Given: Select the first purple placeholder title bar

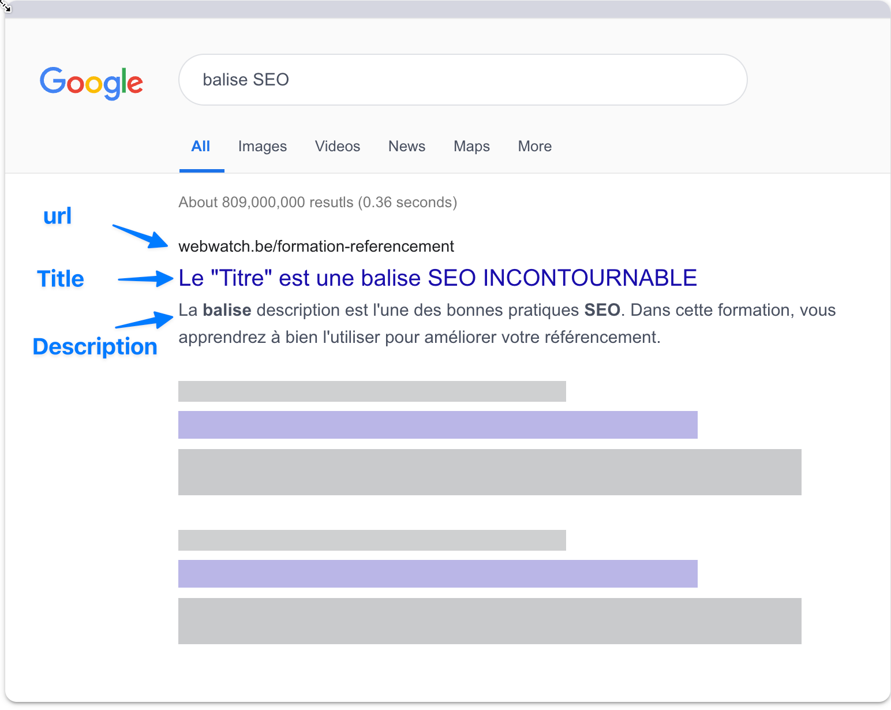Looking at the screenshot, I should [437, 425].
